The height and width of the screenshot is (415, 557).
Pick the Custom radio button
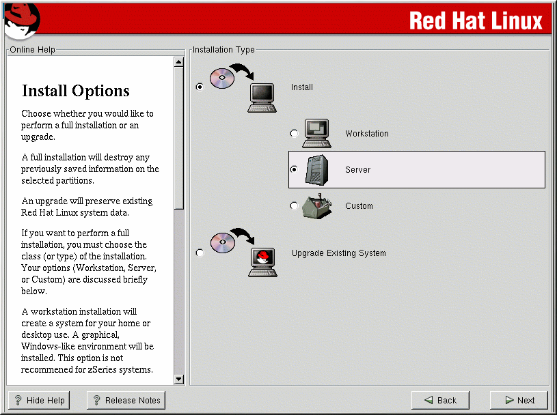[x=294, y=206]
